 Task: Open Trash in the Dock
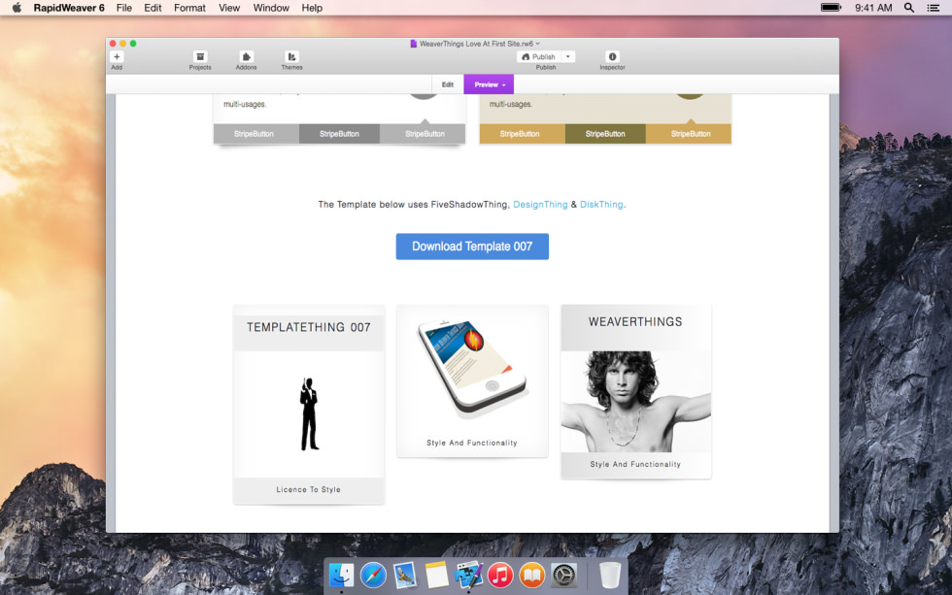coord(610,575)
